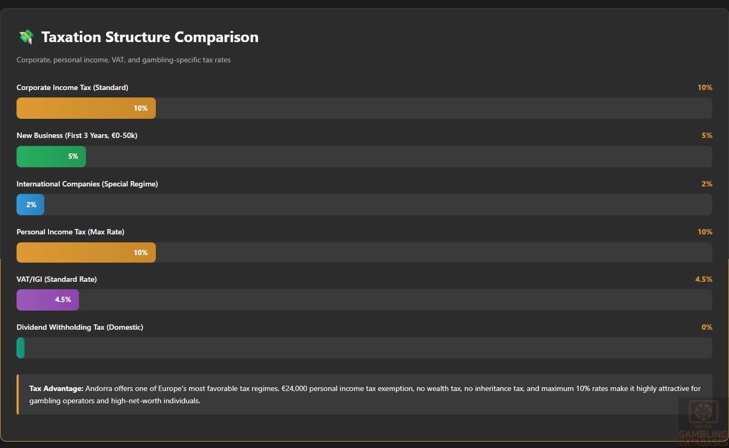Click the Taxation Structure Comparison heading
729x448 pixels.
(x=150, y=37)
